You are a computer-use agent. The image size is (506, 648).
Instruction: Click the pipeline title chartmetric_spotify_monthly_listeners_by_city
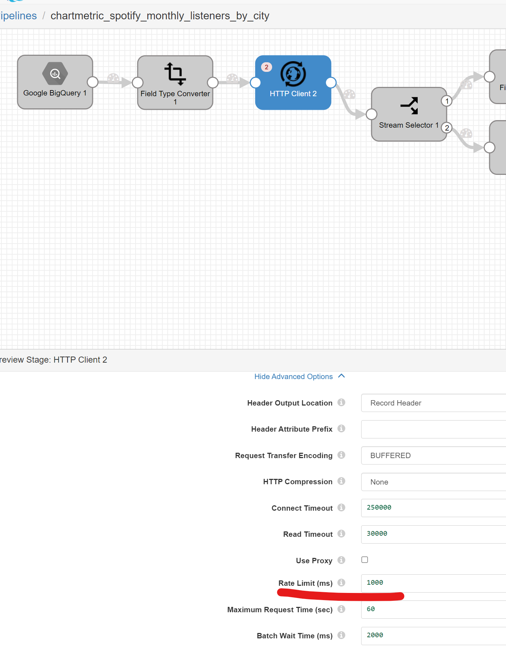160,16
